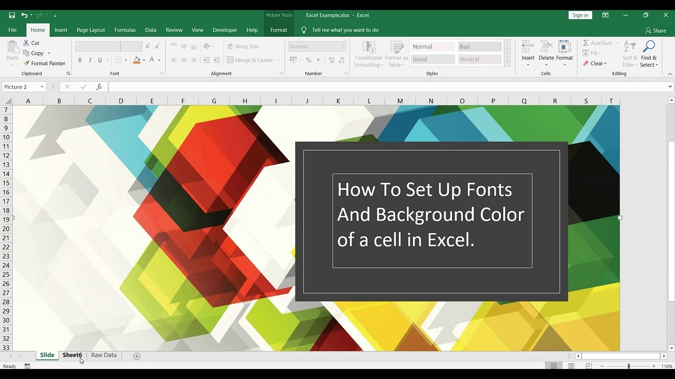This screenshot has height=379, width=675.
Task: Apply the Bad cell style
Action: [479, 47]
